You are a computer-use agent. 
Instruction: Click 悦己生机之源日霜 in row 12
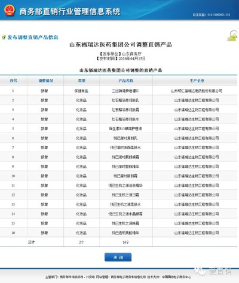[125, 195]
